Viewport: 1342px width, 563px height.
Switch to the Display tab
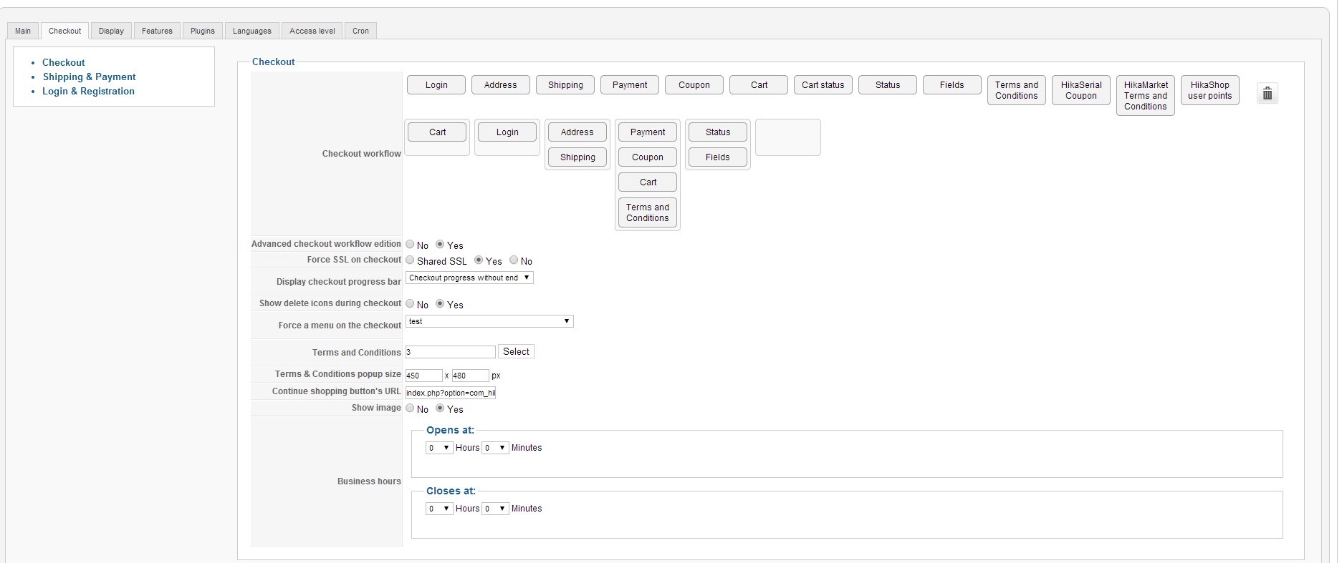click(x=111, y=31)
